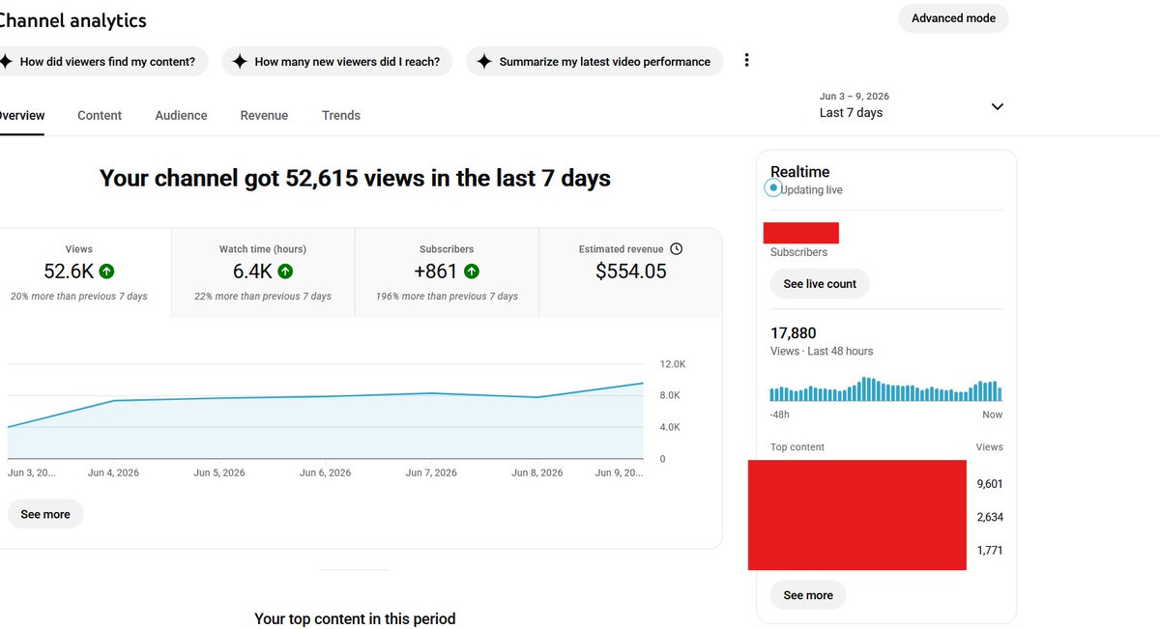The image size is (1160, 629).
Task: Switch to the Content tab
Action: tap(100, 115)
